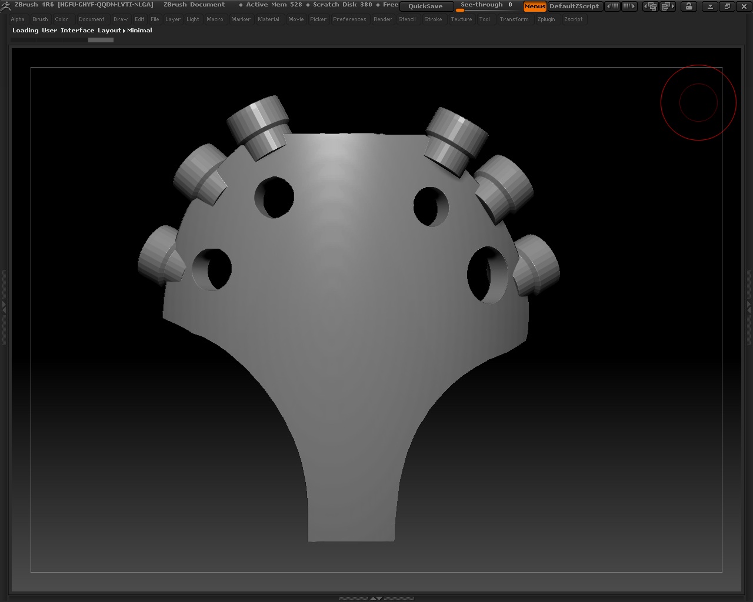
Task: Open the Picker menu
Action: click(318, 19)
